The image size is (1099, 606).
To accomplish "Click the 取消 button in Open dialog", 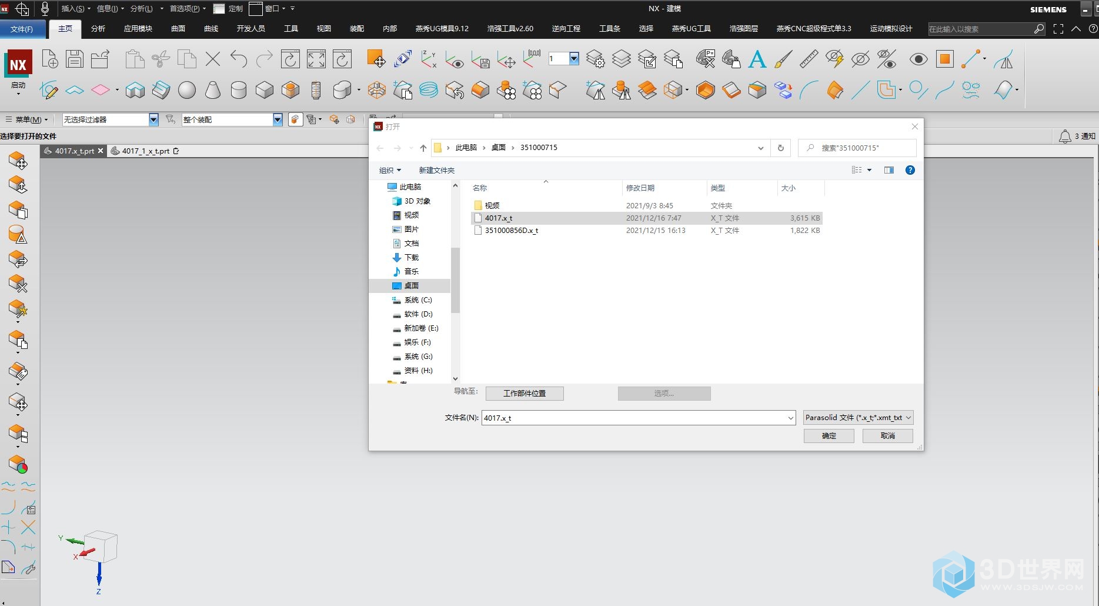I will coord(888,436).
